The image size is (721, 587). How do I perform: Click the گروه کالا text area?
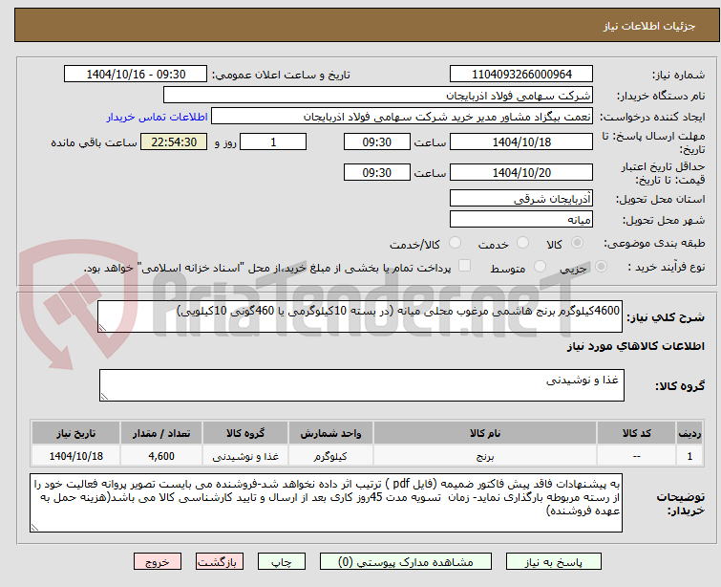click(362, 385)
